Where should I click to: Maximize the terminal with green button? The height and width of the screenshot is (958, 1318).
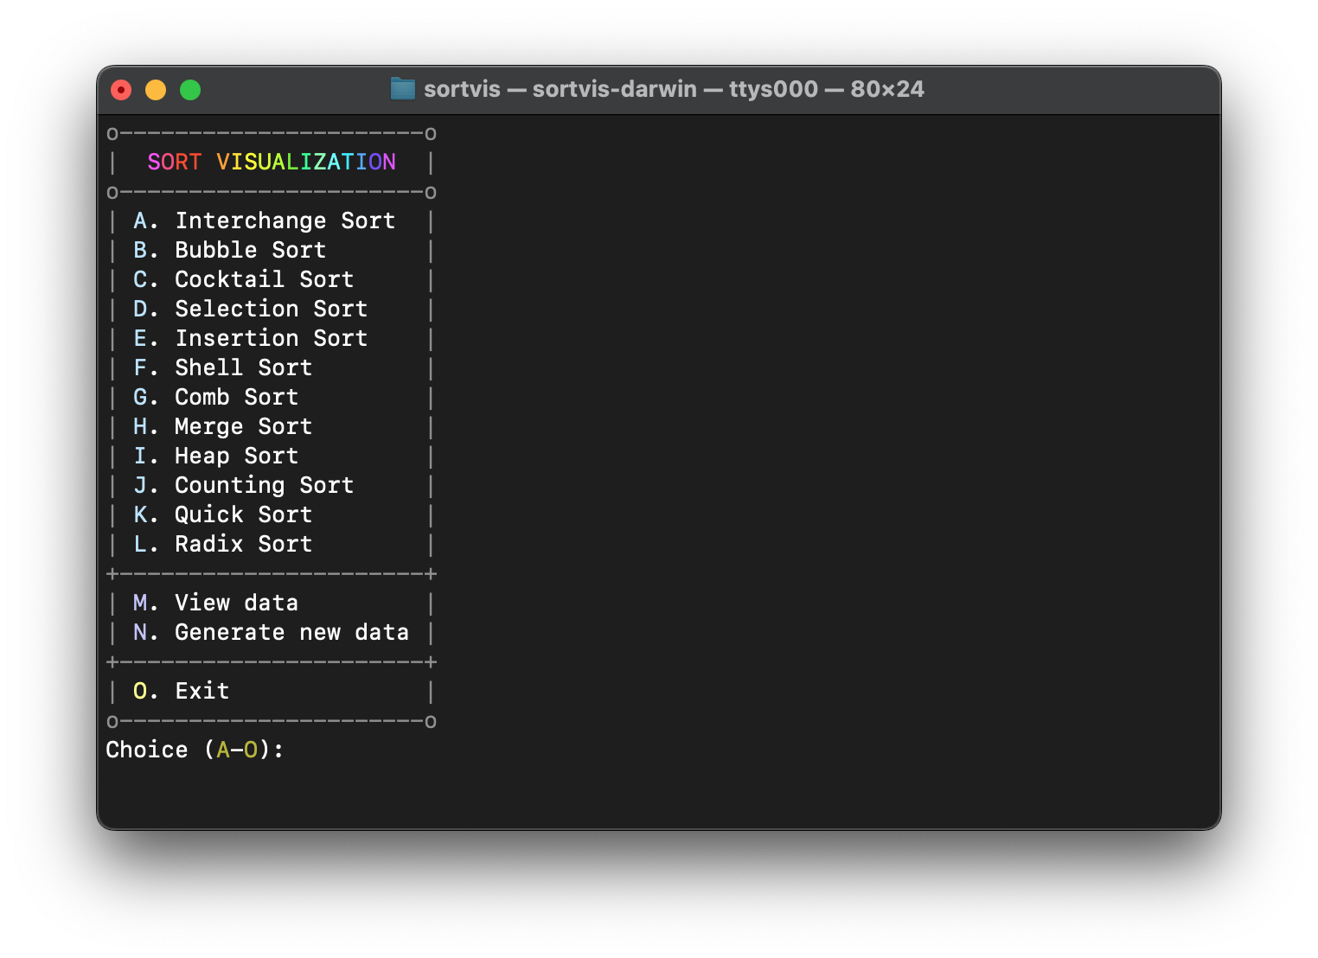pos(190,90)
